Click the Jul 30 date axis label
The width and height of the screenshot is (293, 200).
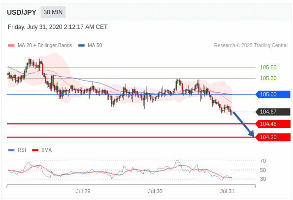click(x=155, y=191)
